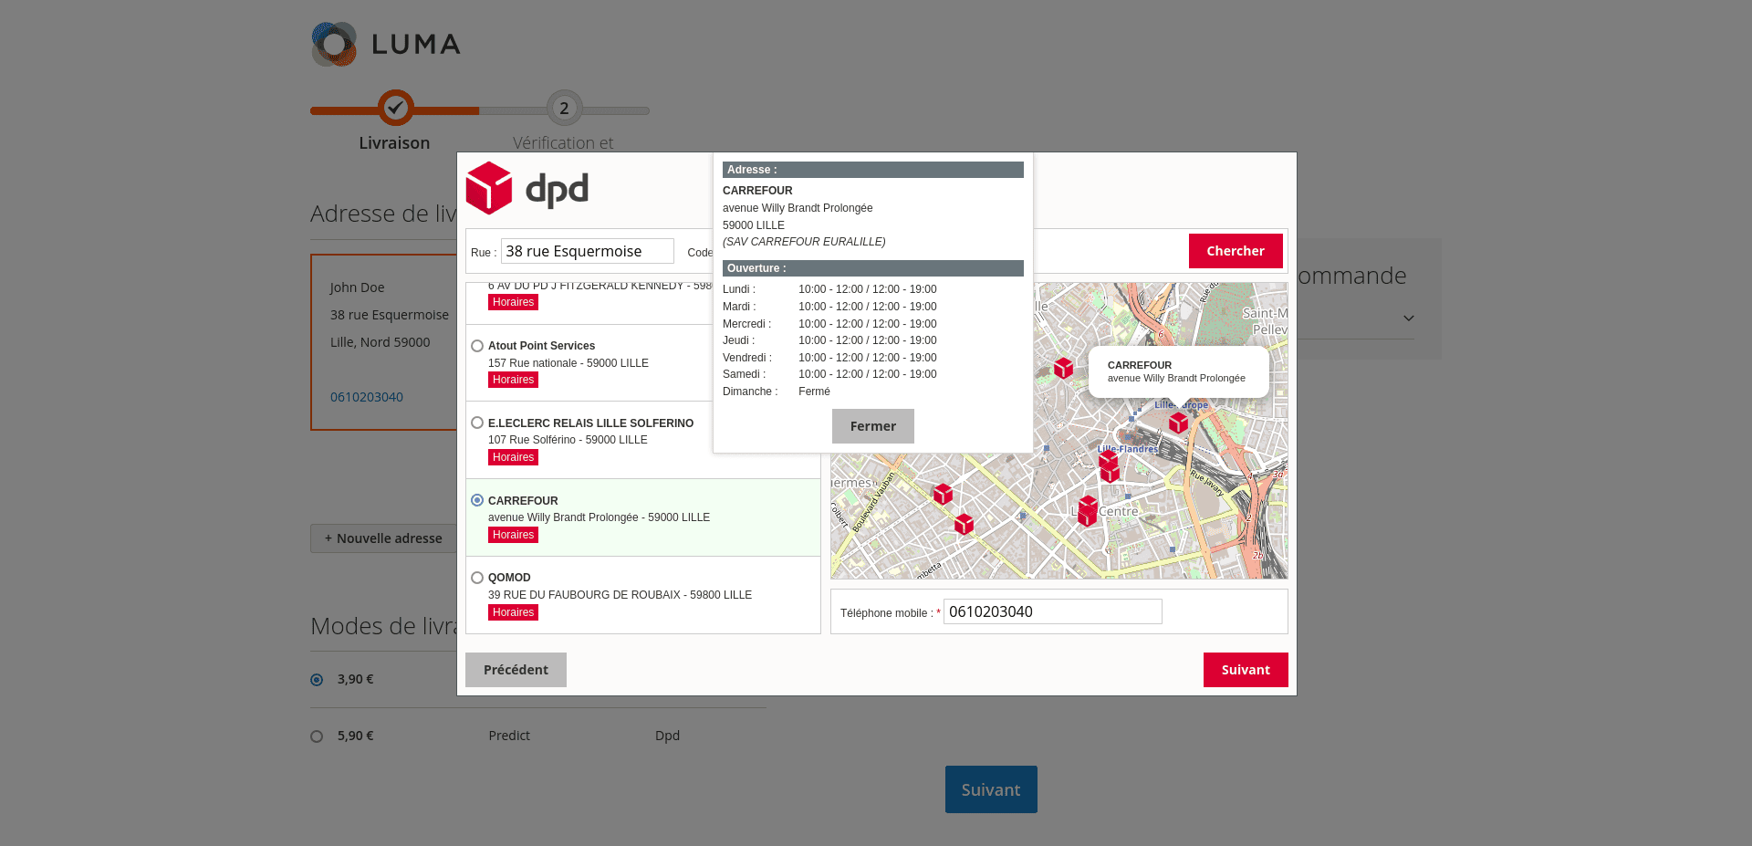This screenshot has width=1752, height=846.
Task: Click the + Nouvelle adresse button
Action: pyautogui.click(x=383, y=538)
